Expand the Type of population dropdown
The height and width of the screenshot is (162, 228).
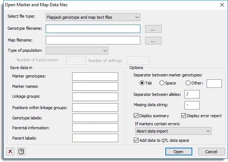[x=77, y=50]
